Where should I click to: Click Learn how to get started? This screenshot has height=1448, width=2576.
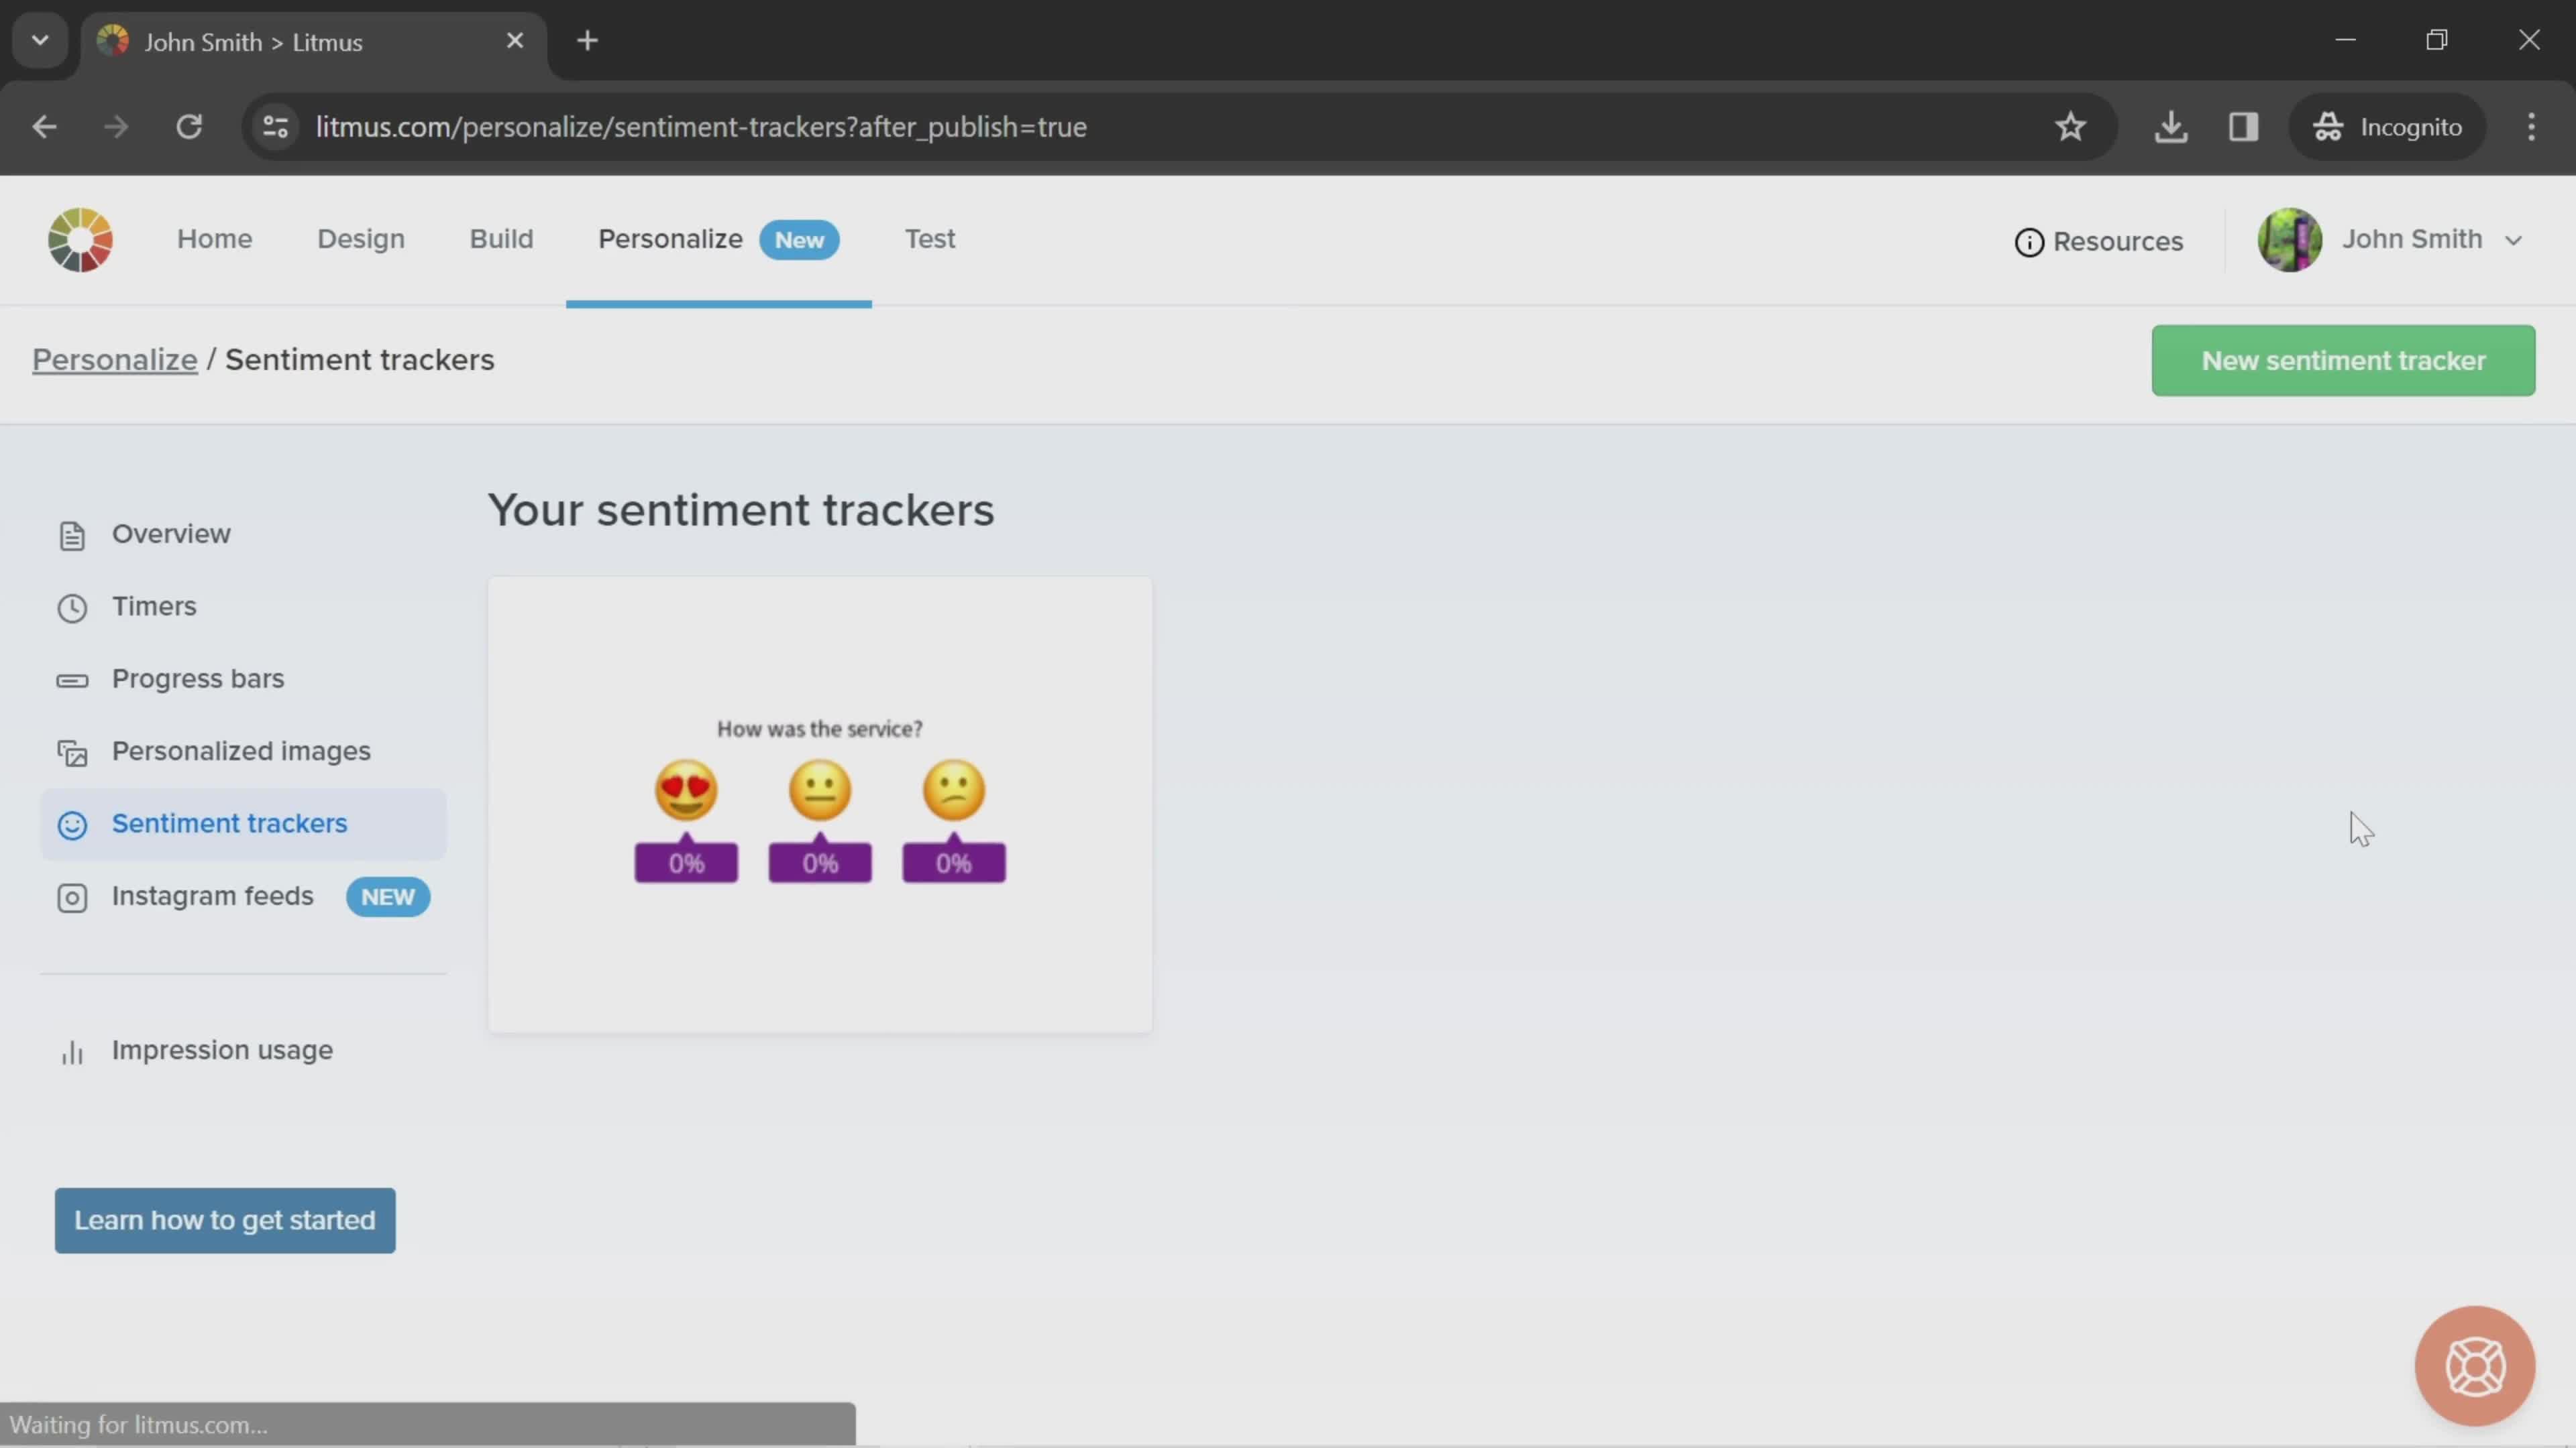(x=225, y=1220)
